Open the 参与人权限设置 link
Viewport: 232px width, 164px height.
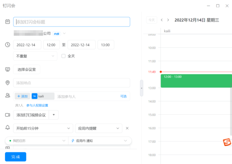click(37, 105)
